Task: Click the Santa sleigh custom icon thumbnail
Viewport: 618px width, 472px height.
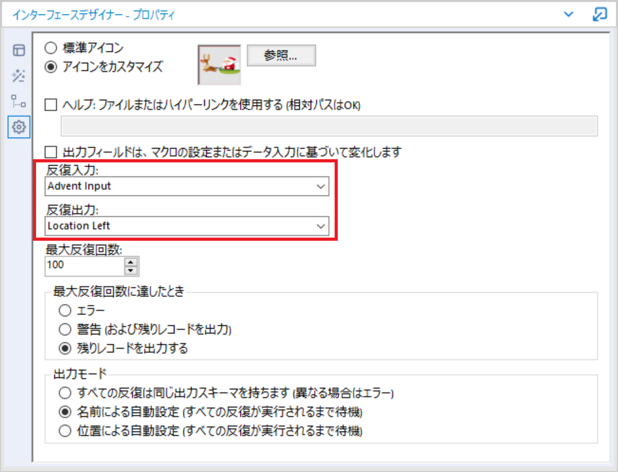Action: coord(219,64)
